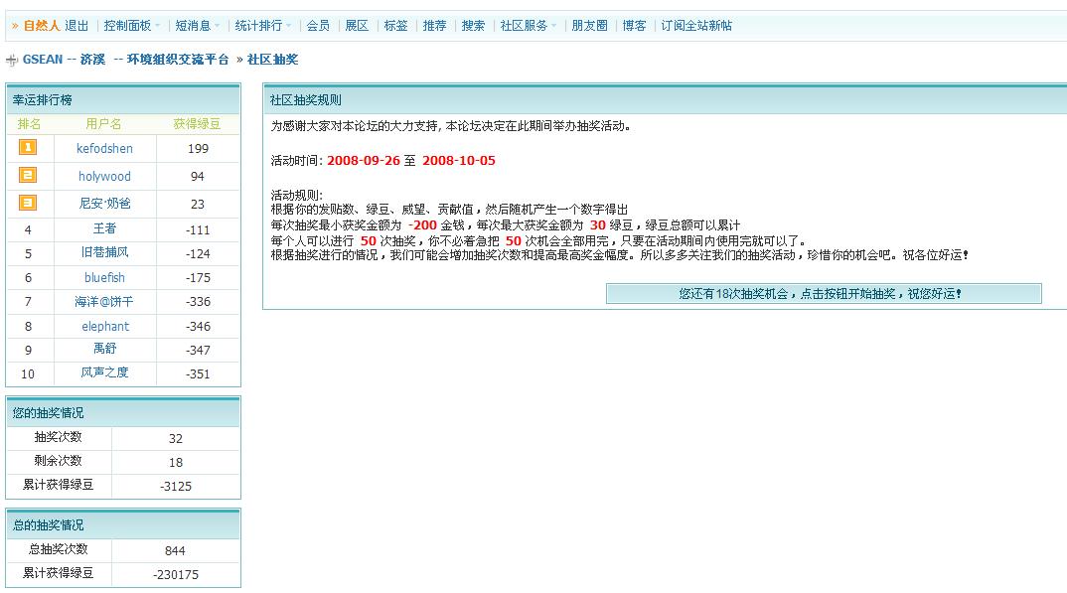Open user 海洋@饼干 profile
The width and height of the screenshot is (1067, 593).
(104, 301)
